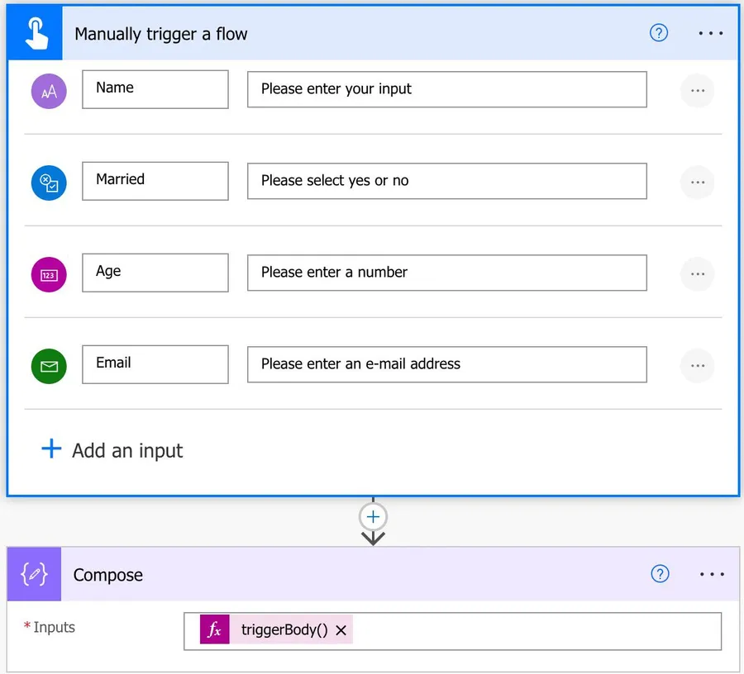Open help for the Compose action
The height and width of the screenshot is (674, 744).
point(660,574)
